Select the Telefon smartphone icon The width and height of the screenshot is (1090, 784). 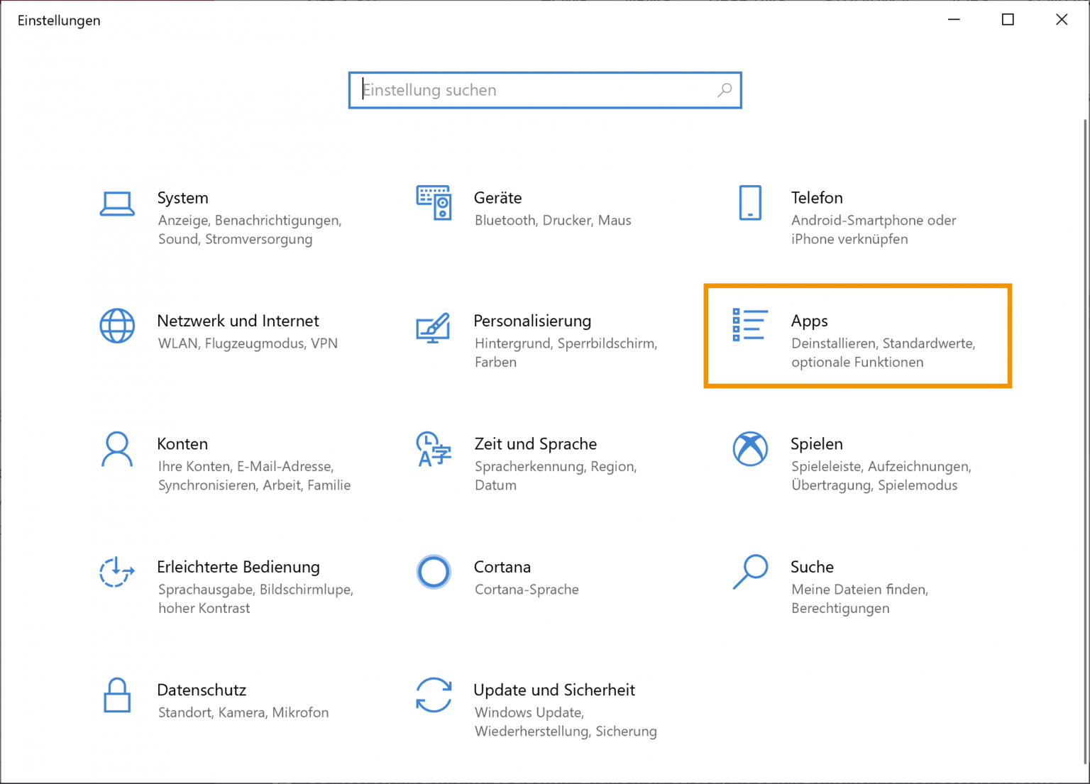(x=750, y=203)
